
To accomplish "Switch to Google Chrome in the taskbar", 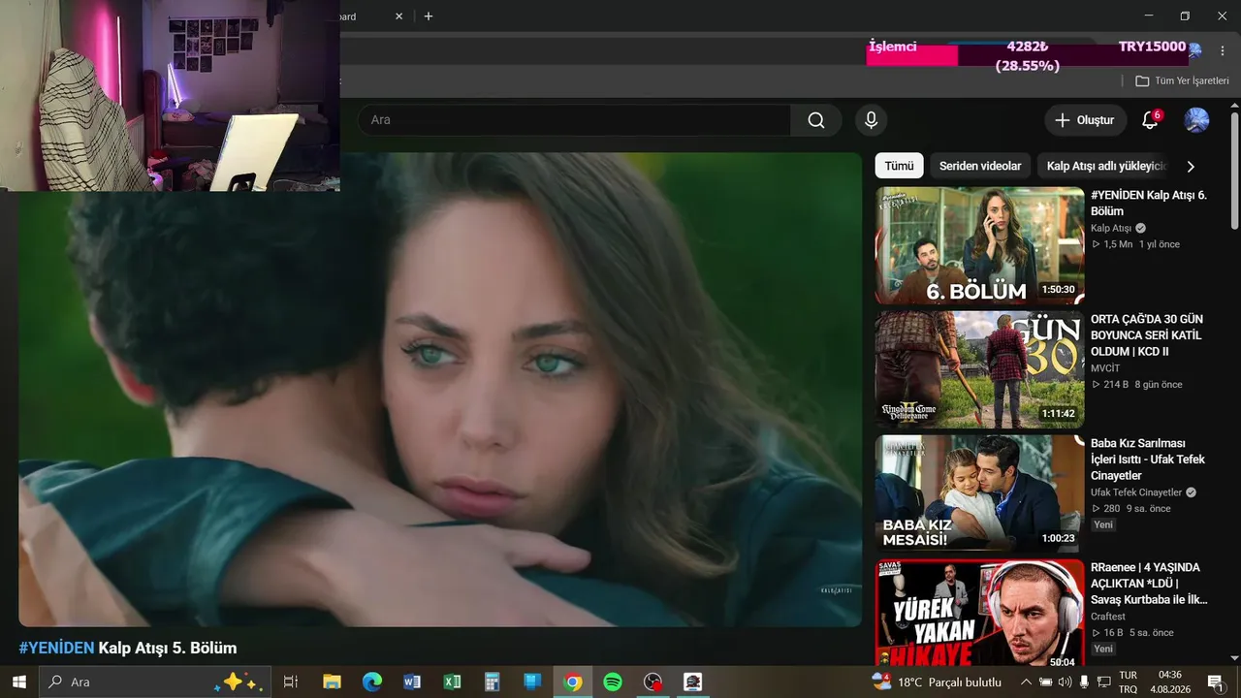I will click(573, 682).
